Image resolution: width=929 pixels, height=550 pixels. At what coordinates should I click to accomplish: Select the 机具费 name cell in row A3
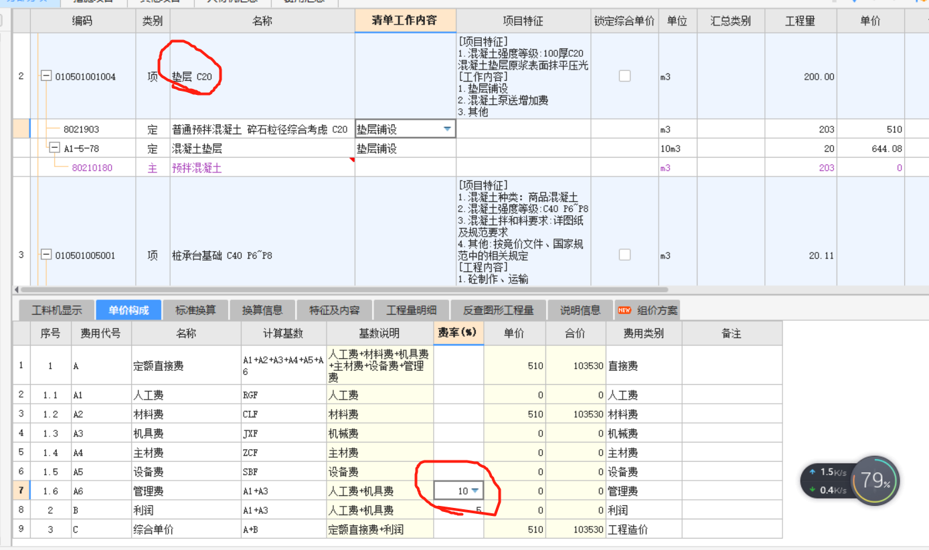(x=186, y=433)
